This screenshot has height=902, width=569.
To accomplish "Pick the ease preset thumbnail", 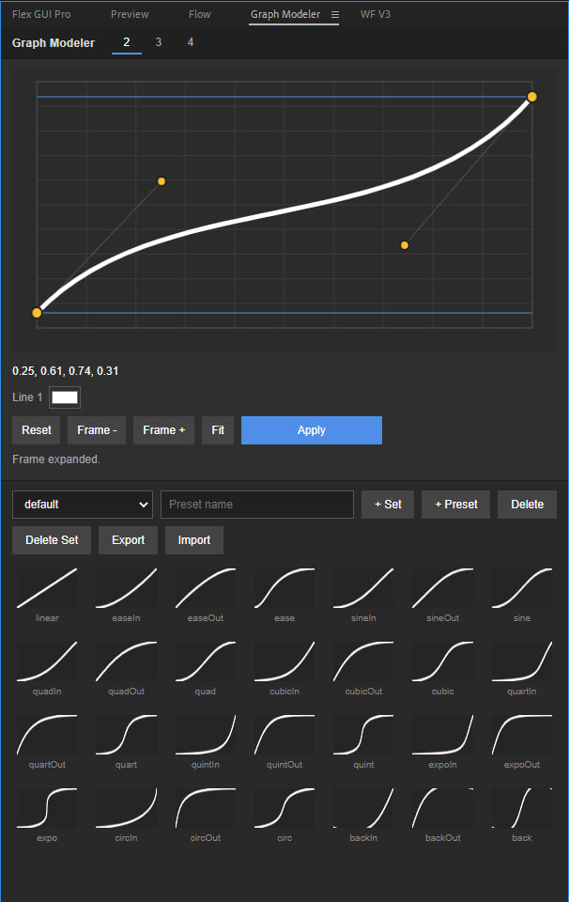I will tap(284, 588).
